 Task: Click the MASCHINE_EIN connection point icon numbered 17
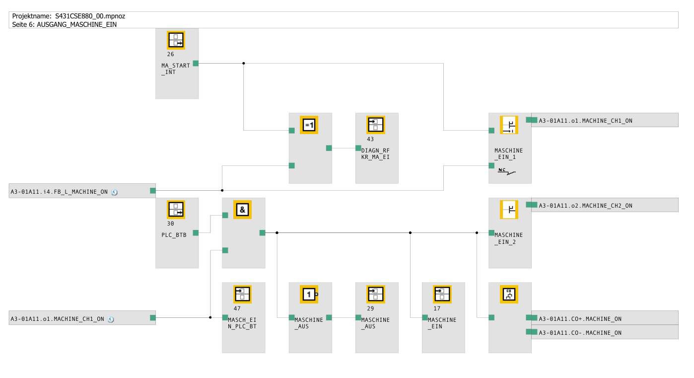(442, 294)
